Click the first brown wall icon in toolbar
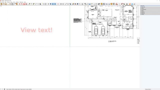This screenshot has width=160, height=90. pyautogui.click(x=1, y=4)
